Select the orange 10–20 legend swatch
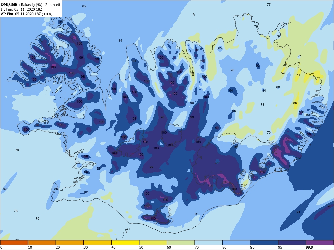This screenshot has width=334, height=250. [x=42, y=243]
